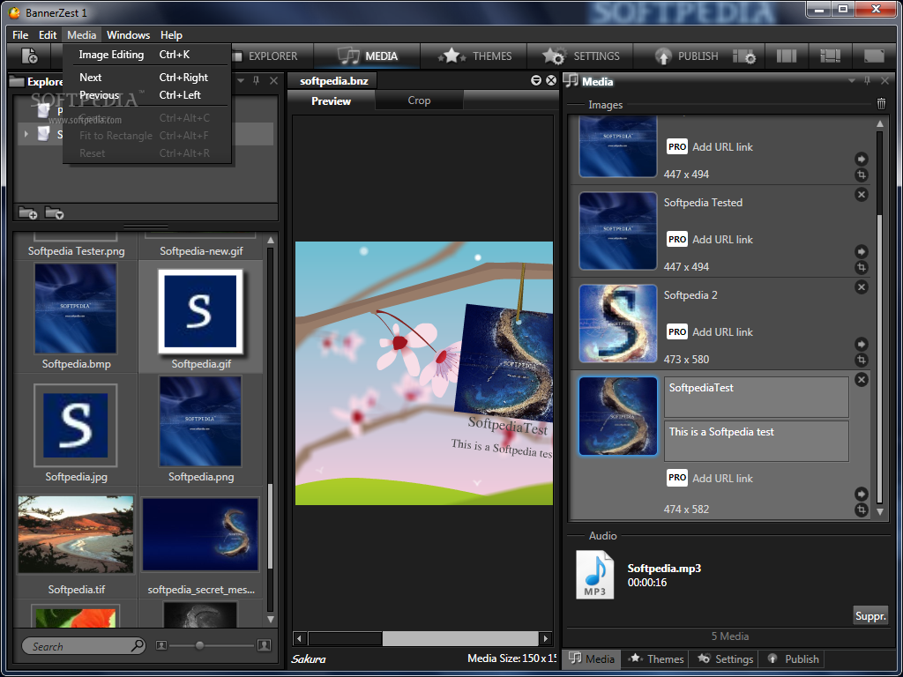Click arrow icon on Softpedia 2 row
The width and height of the screenshot is (903, 677).
[861, 345]
